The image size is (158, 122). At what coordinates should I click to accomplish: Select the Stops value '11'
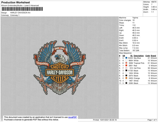pyautogui.click(x=134, y=23)
